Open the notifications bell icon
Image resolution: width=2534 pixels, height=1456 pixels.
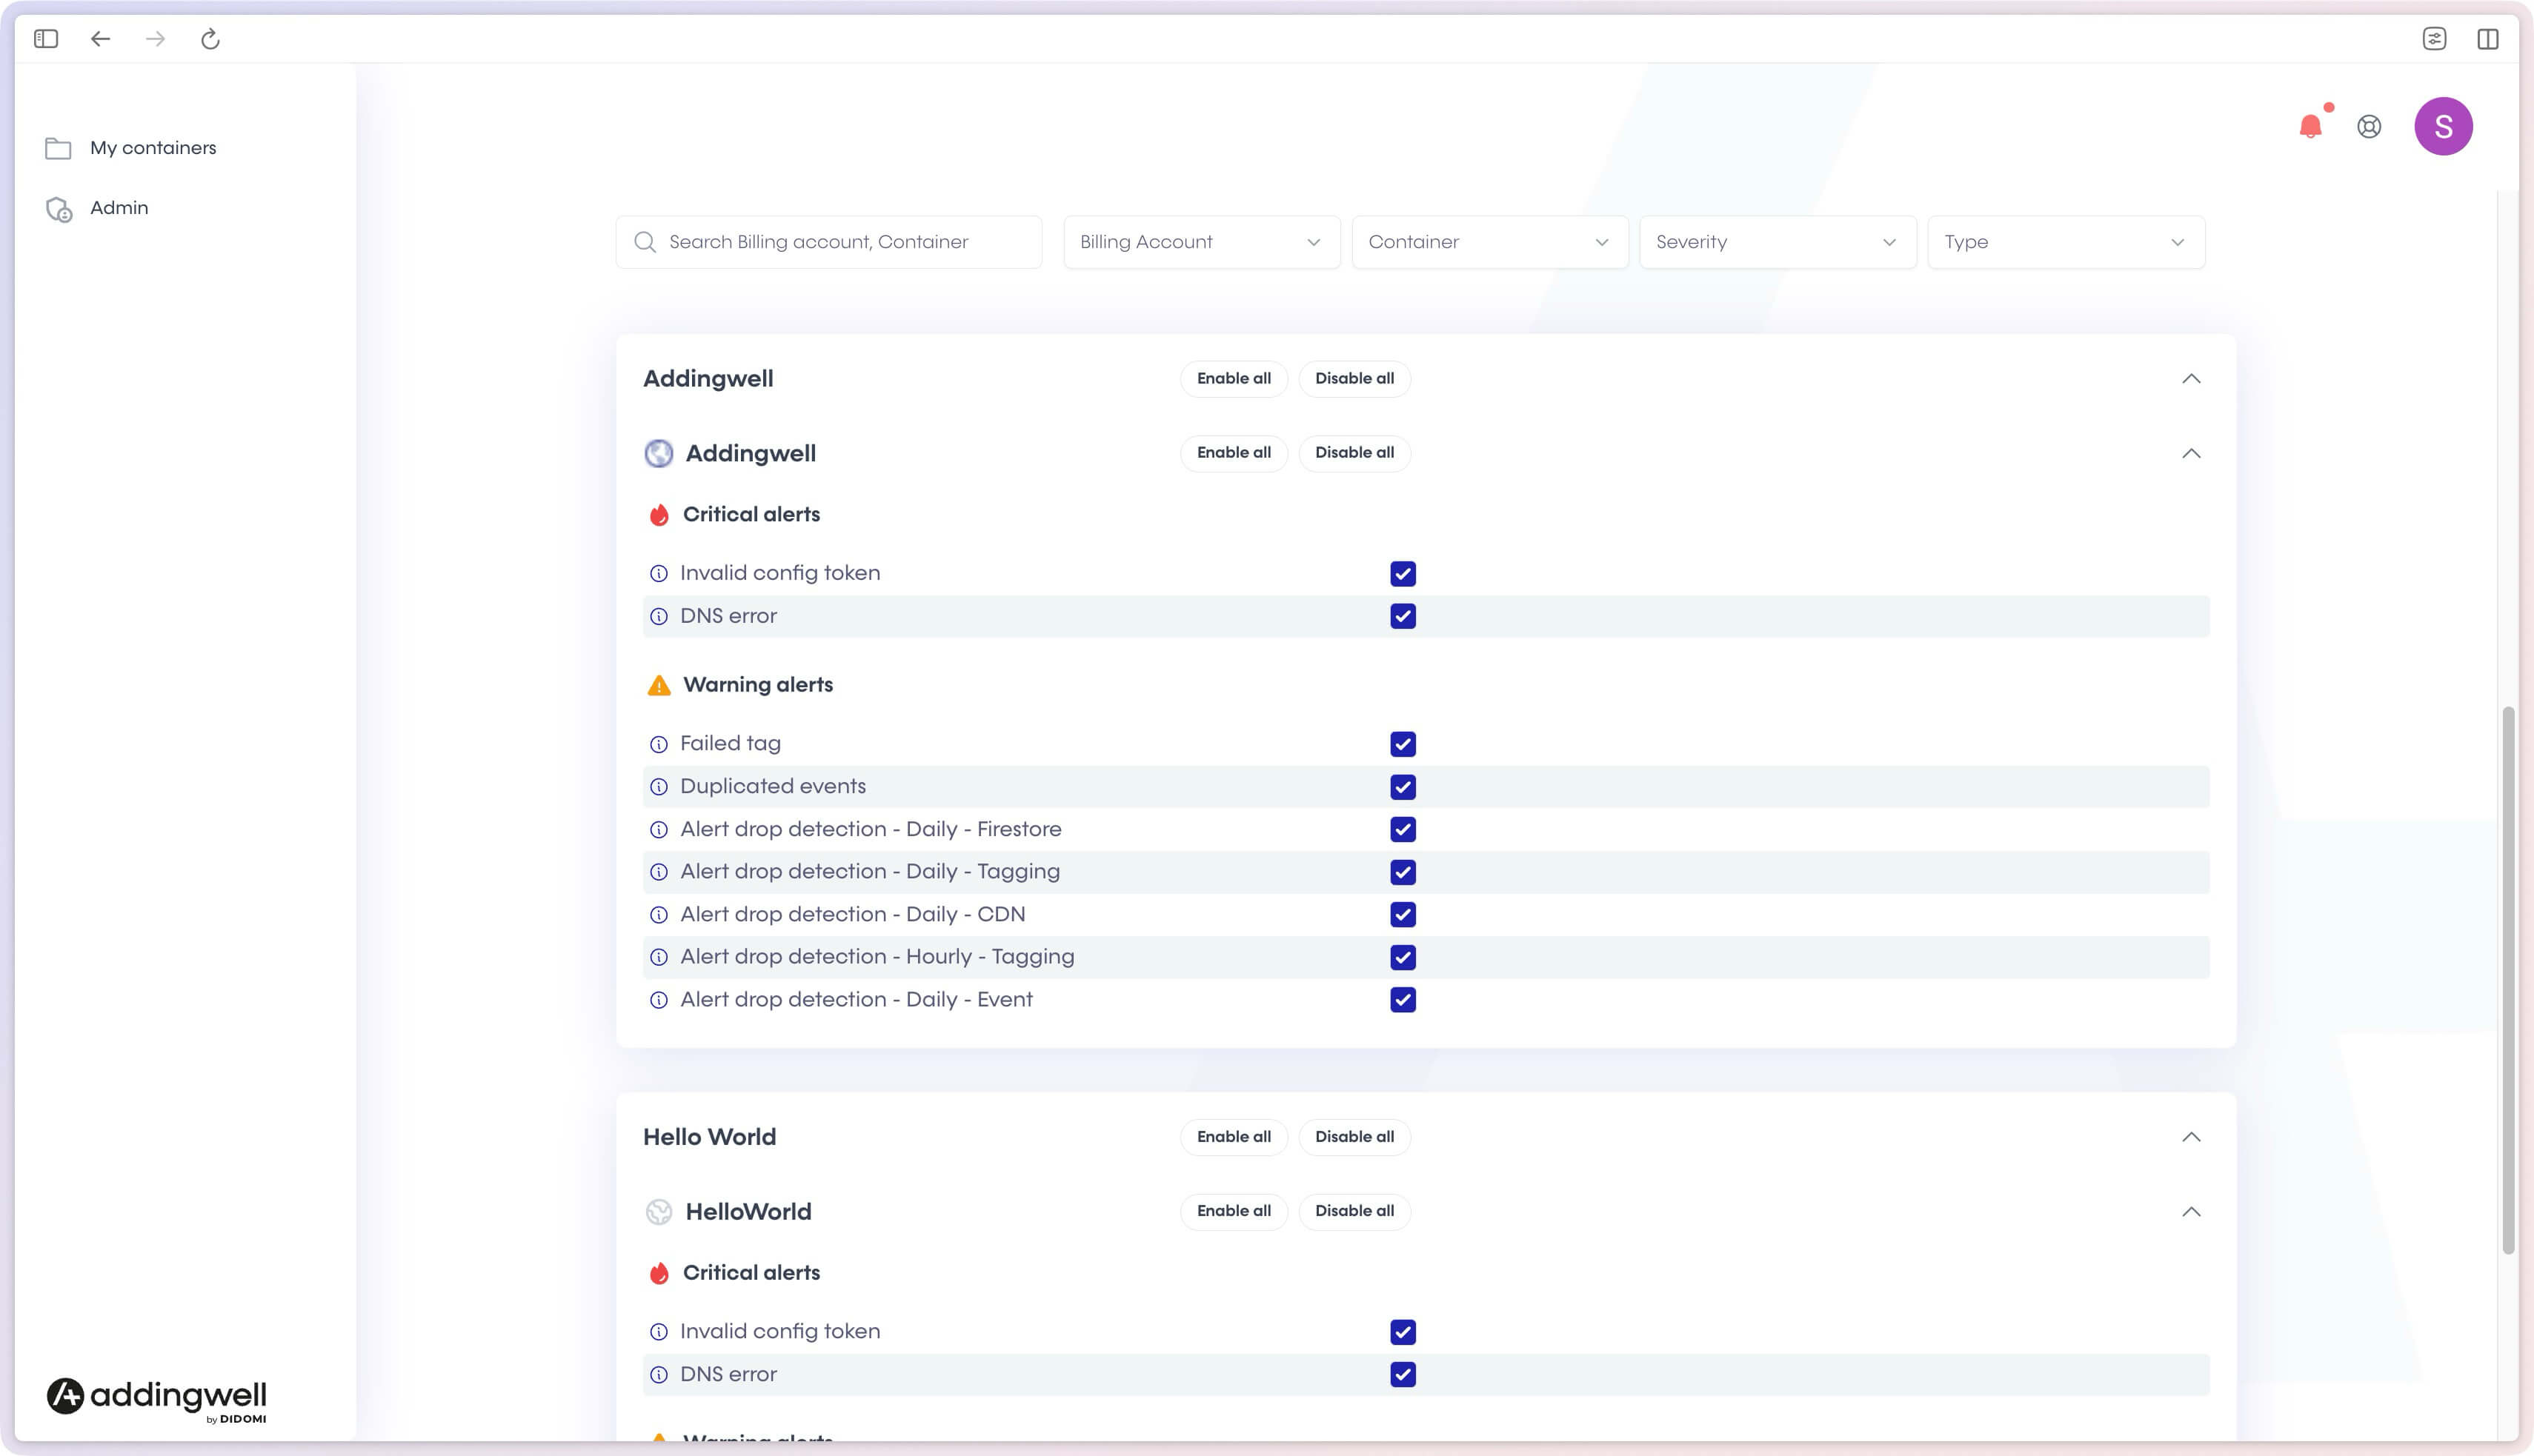pos(2310,126)
